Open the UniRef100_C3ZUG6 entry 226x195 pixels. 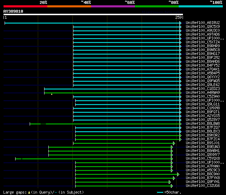[x=203, y=185]
